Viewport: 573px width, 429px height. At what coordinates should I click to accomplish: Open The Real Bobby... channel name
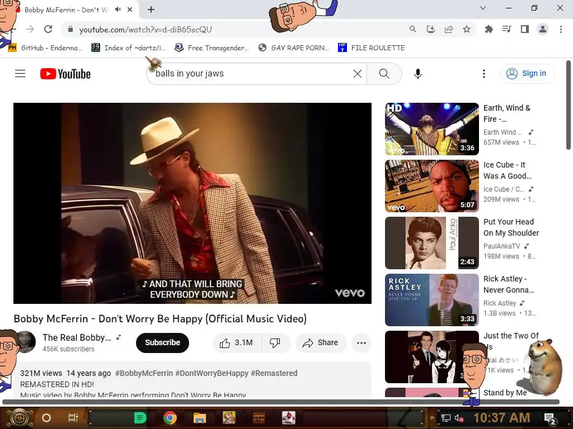pyautogui.click(x=77, y=337)
